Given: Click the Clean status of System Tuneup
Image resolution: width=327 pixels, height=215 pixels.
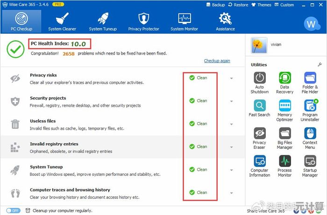Looking at the screenshot, I should click(x=199, y=169).
